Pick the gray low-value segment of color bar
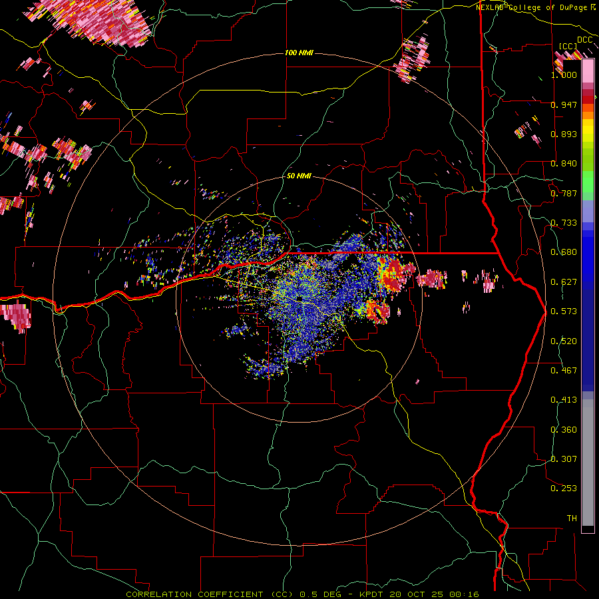The width and height of the screenshot is (599, 599). (588, 463)
